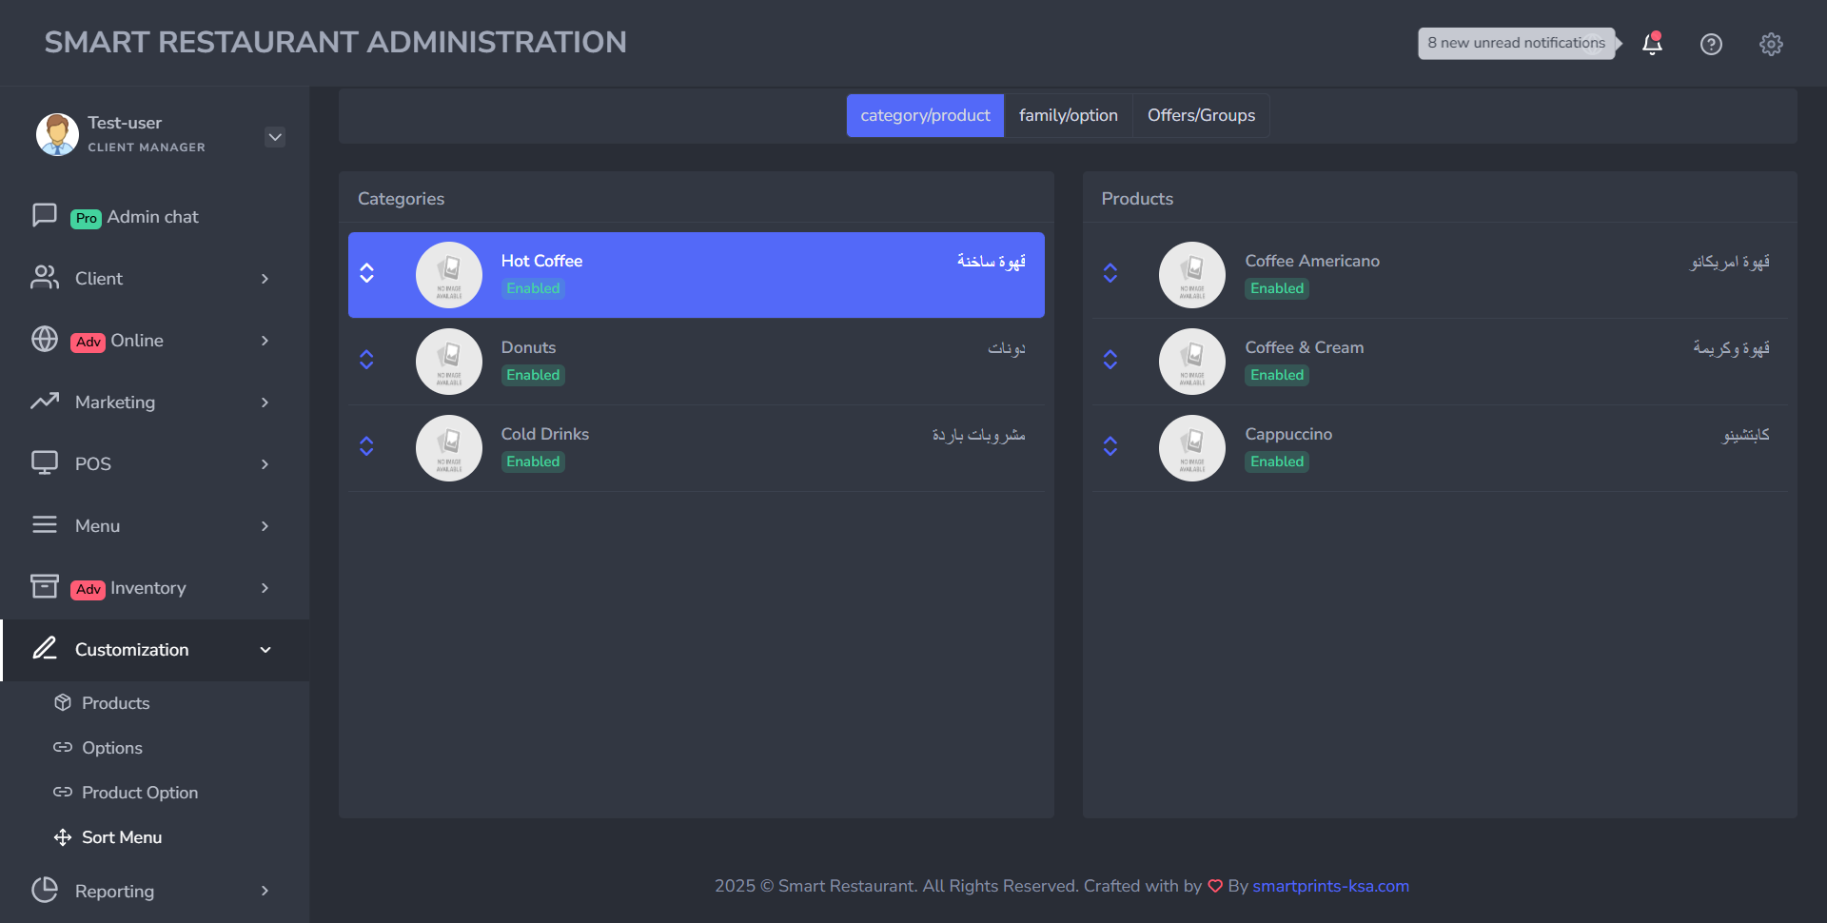Click the sort handle on Donuts category

(x=366, y=360)
